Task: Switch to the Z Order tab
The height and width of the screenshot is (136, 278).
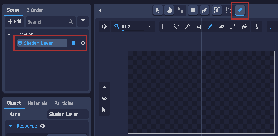Action: pos(35,10)
